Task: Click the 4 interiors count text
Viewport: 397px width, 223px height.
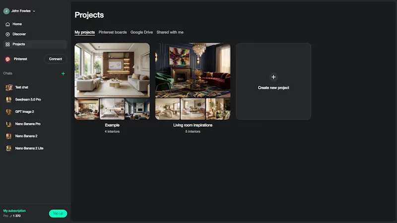Action: pos(112,131)
